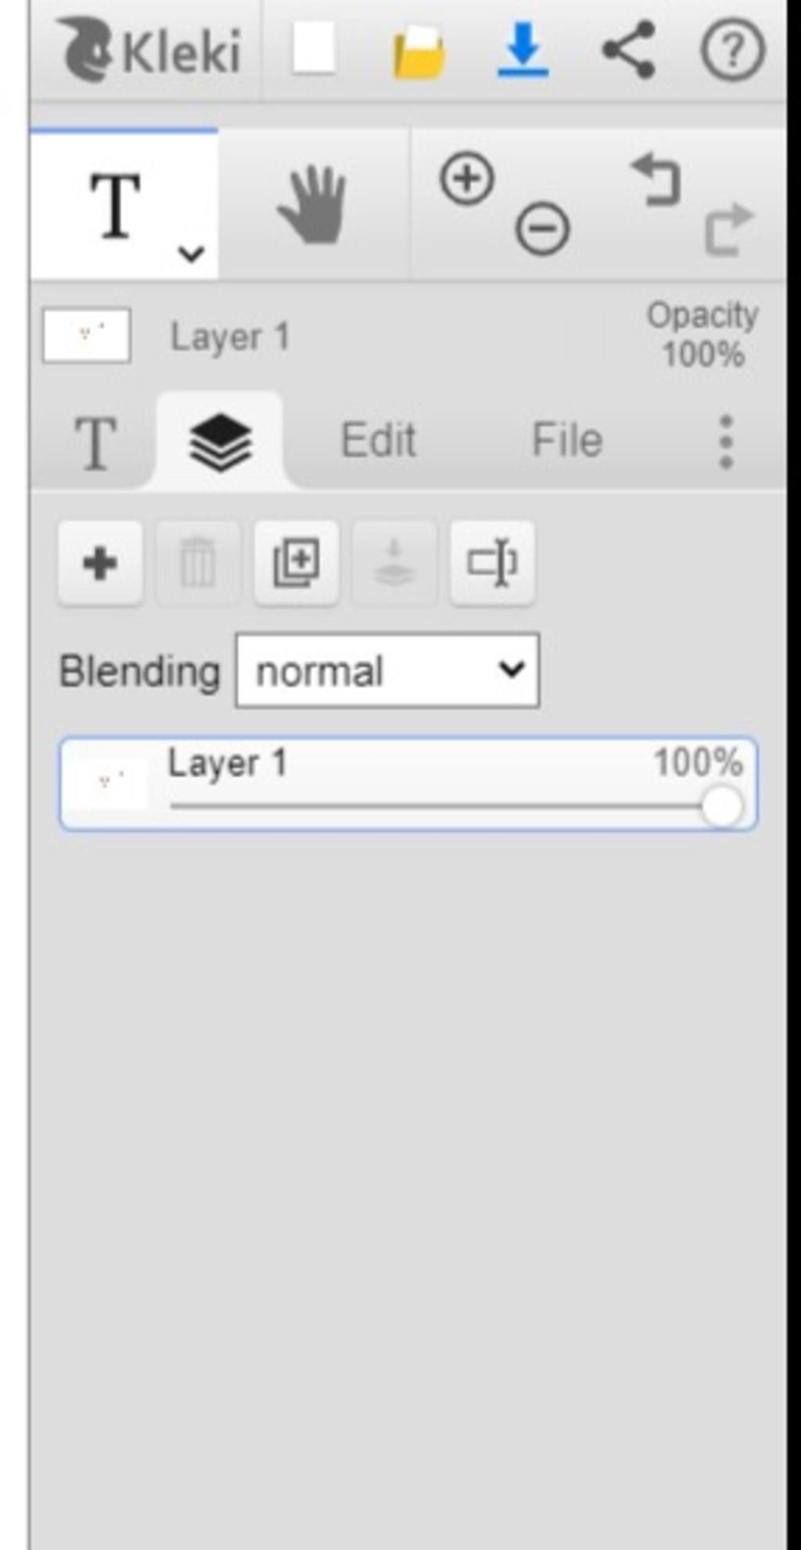Open help via the question mark icon

731,51
